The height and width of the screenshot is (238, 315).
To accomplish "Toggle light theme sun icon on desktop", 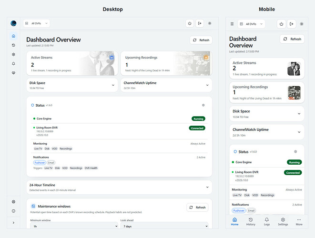I will (210, 23).
